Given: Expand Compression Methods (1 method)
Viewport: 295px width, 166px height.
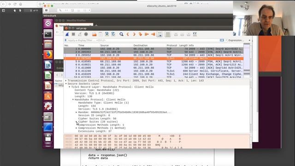Looking at the screenshot, I should [77, 128].
